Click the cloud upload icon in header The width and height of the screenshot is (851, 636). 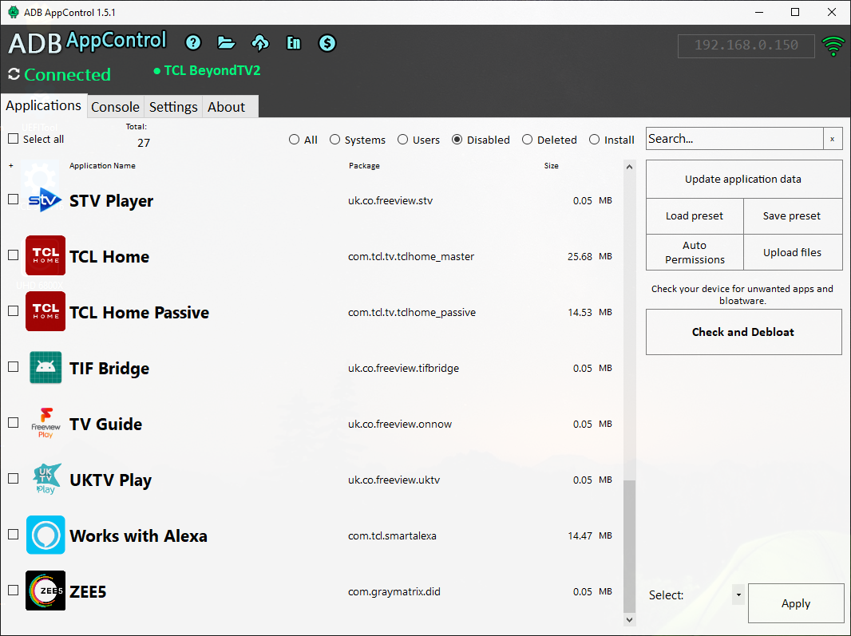(260, 42)
